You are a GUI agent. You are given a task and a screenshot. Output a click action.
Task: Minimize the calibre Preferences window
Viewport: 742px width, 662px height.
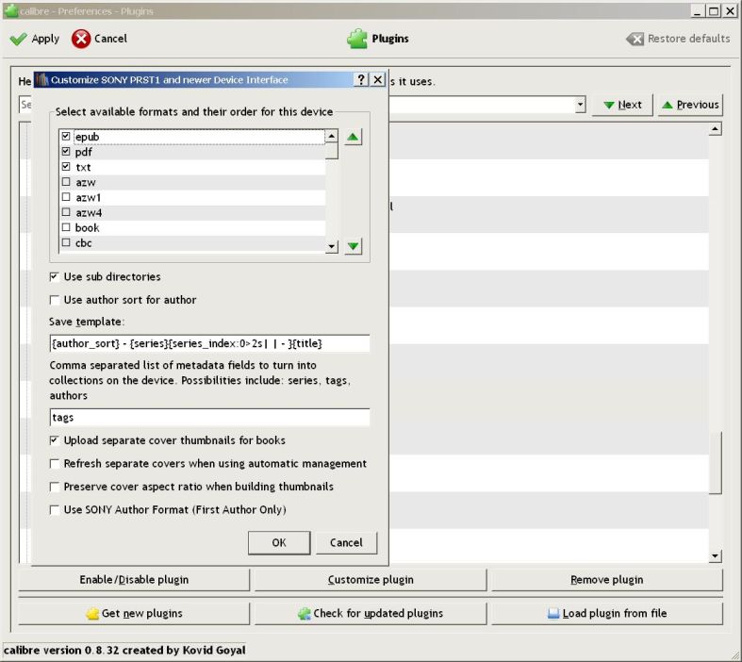697,11
